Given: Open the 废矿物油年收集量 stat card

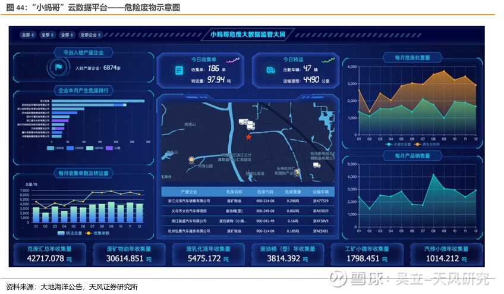Looking at the screenshot, I should [129, 254].
